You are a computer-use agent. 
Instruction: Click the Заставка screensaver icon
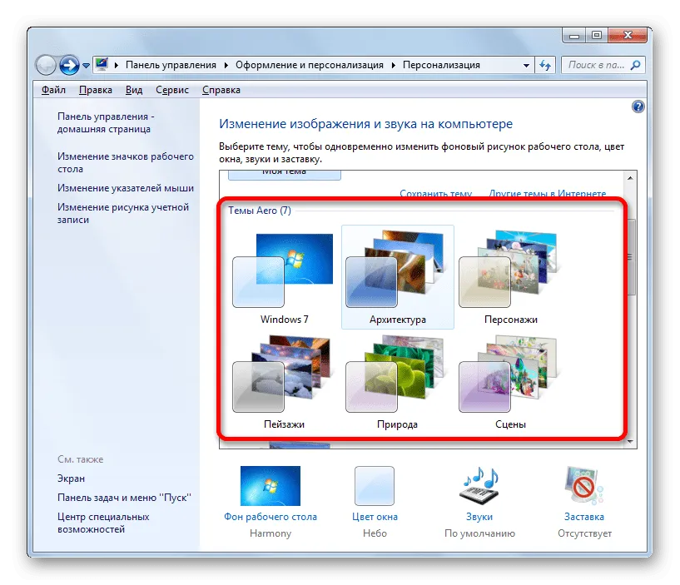[583, 486]
